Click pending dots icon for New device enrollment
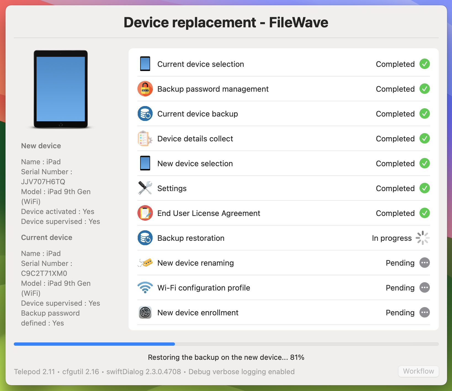 (425, 313)
